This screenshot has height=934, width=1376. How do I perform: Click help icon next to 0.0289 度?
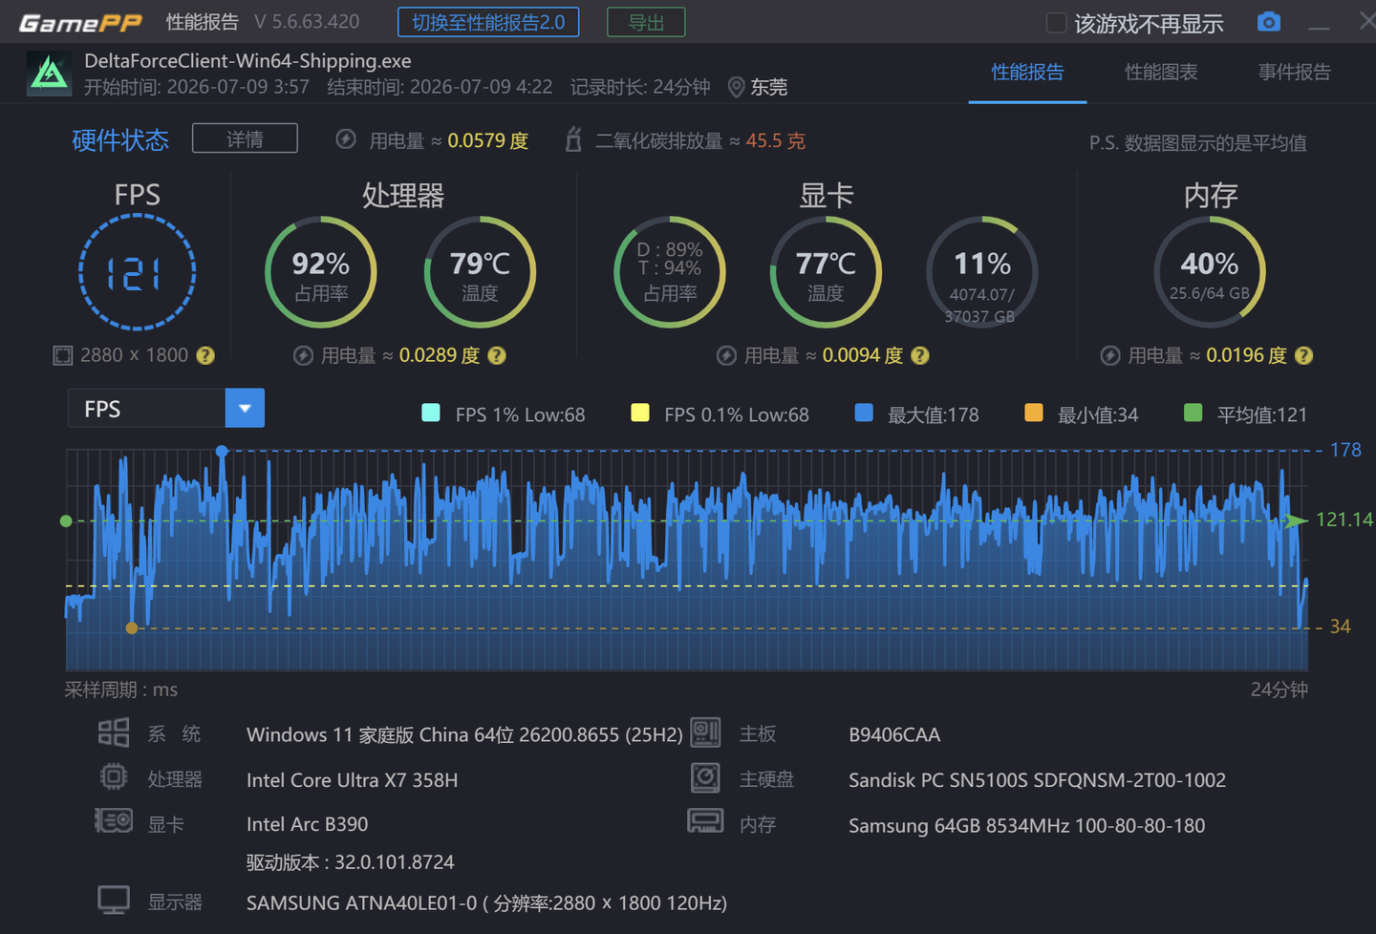497,355
